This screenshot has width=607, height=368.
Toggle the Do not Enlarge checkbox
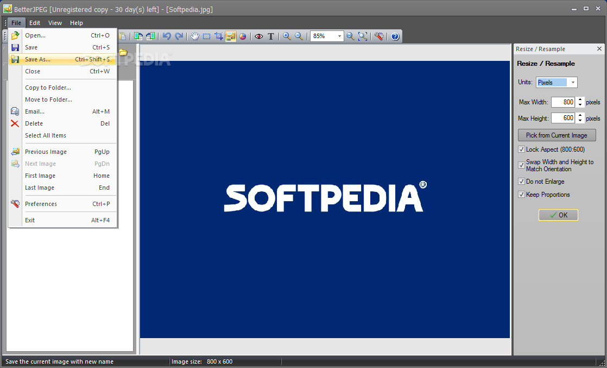[x=521, y=182]
